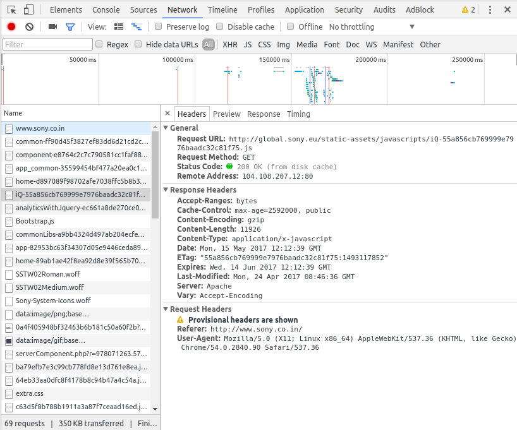Screen dimensions: 517x430
Task: Collapse the Request Headers section
Action: click(x=166, y=309)
